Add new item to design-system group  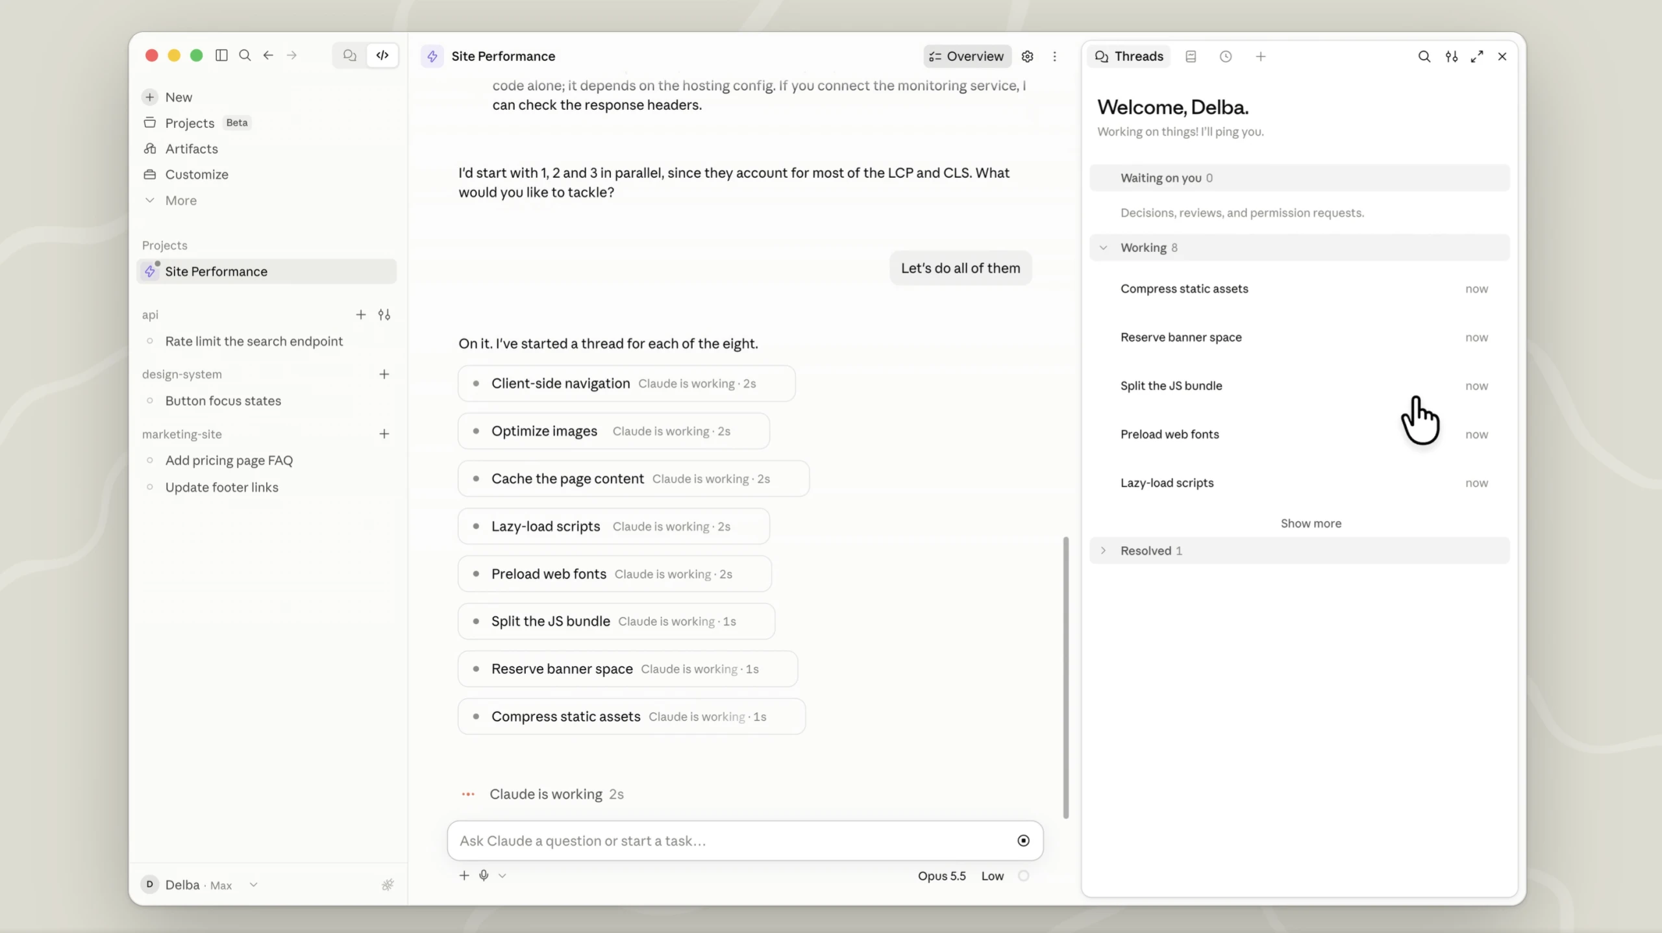pyautogui.click(x=384, y=375)
